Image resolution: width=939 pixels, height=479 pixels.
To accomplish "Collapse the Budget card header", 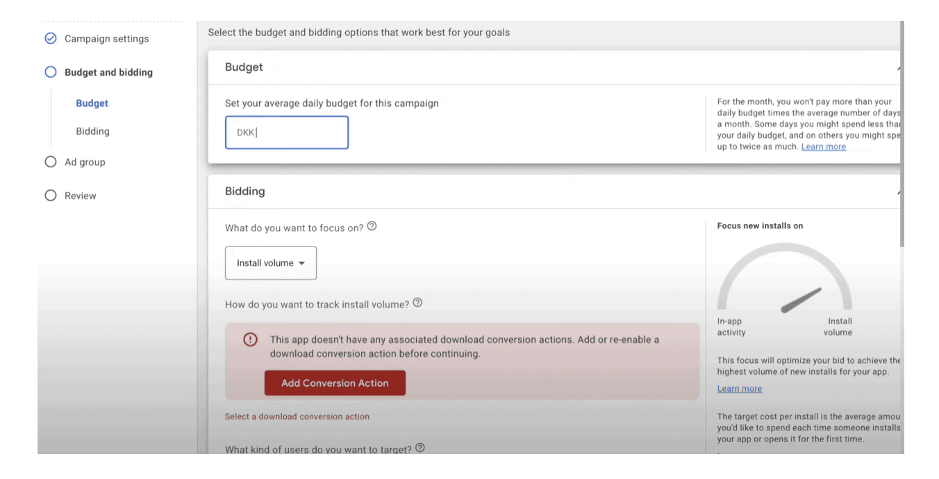I will (897, 68).
